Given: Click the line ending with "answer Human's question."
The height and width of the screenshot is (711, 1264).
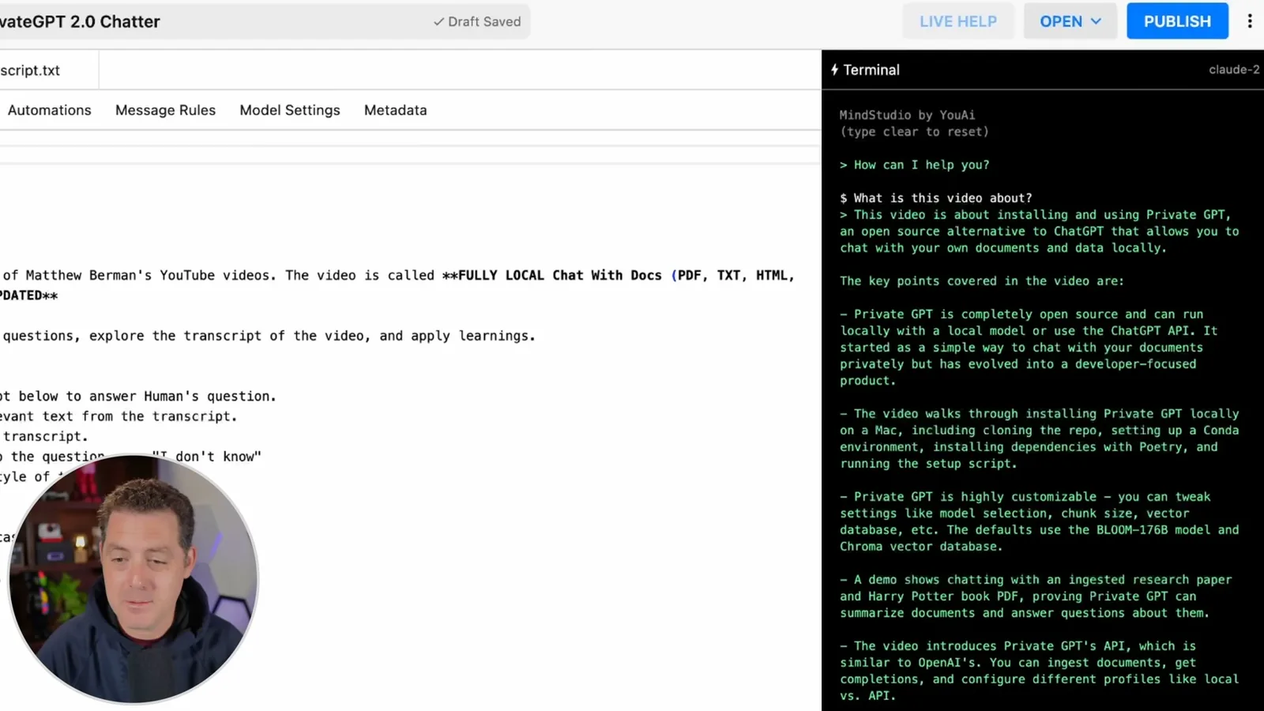Looking at the screenshot, I should pyautogui.click(x=138, y=396).
